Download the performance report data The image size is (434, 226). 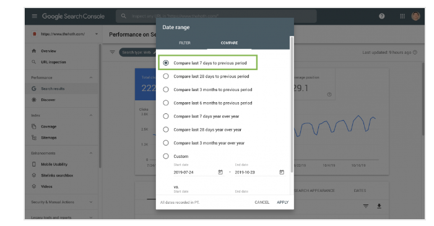[x=379, y=206]
